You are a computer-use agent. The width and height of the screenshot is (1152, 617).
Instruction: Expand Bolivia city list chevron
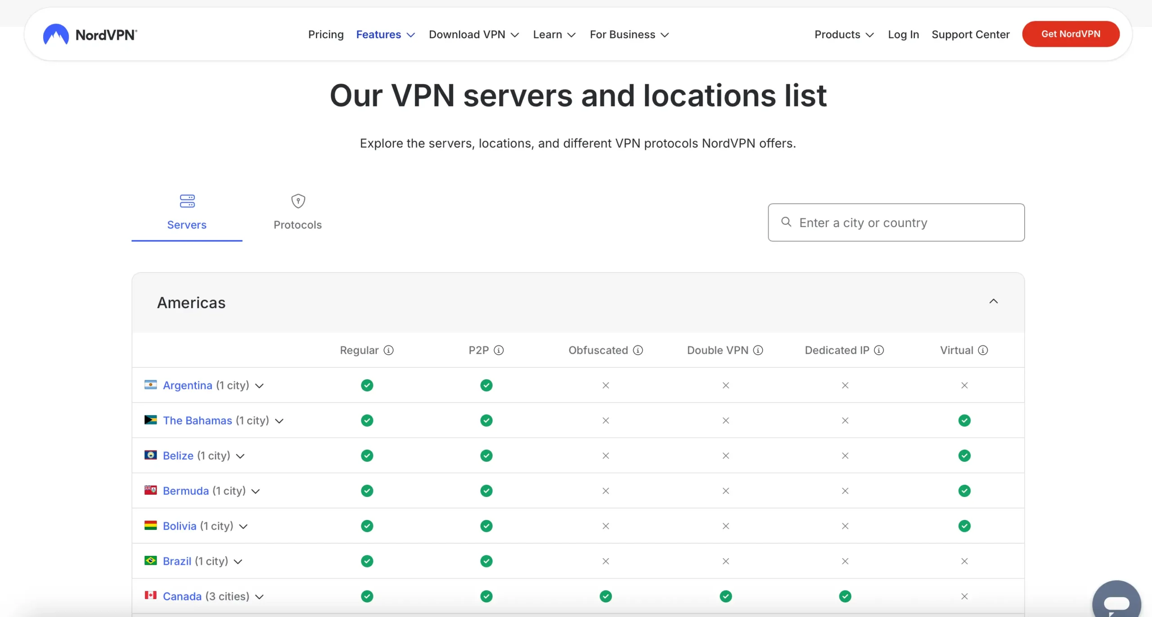click(243, 526)
